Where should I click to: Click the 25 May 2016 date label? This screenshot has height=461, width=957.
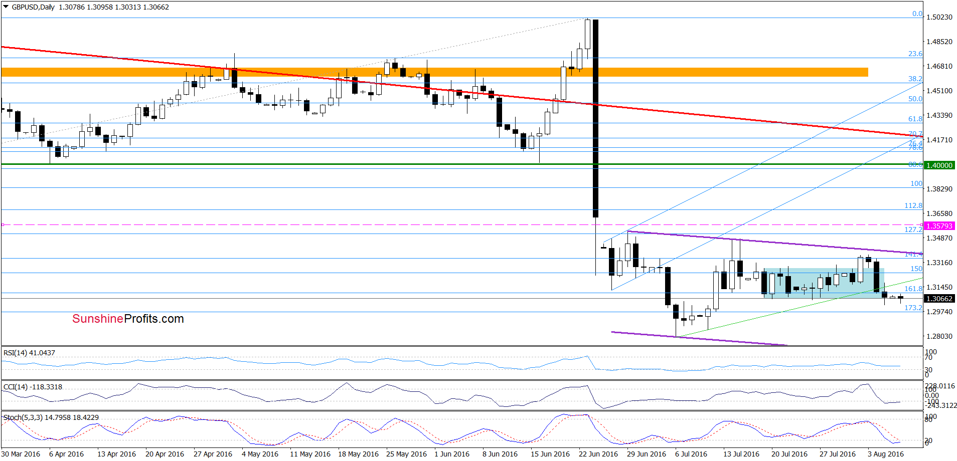point(406,454)
